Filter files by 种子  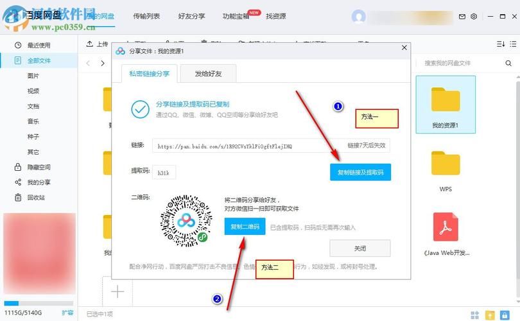pyautogui.click(x=33, y=137)
